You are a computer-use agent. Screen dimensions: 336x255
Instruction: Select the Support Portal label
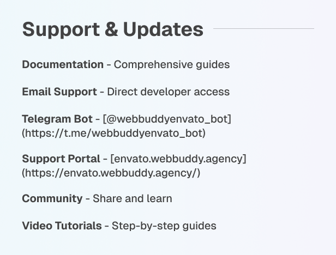pos(61,159)
